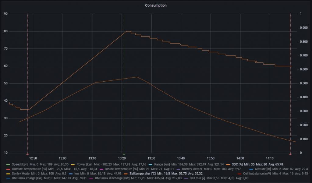Open color picker for SOC orange swatch
Viewport: 312px width, 183px height.
click(x=228, y=165)
